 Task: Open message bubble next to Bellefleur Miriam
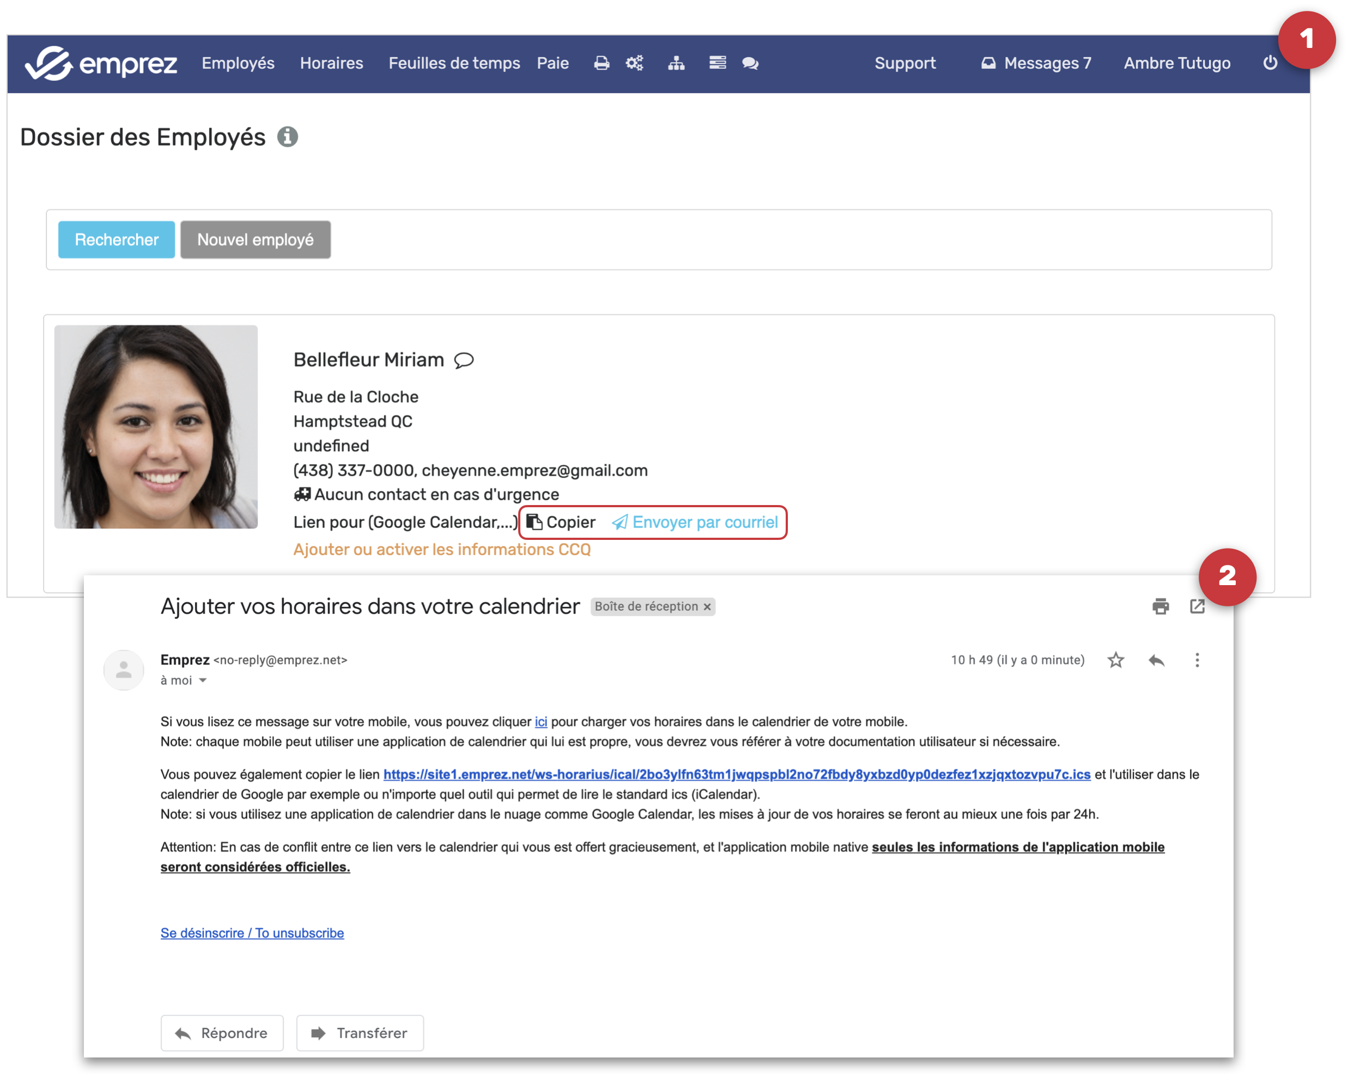coord(463,361)
